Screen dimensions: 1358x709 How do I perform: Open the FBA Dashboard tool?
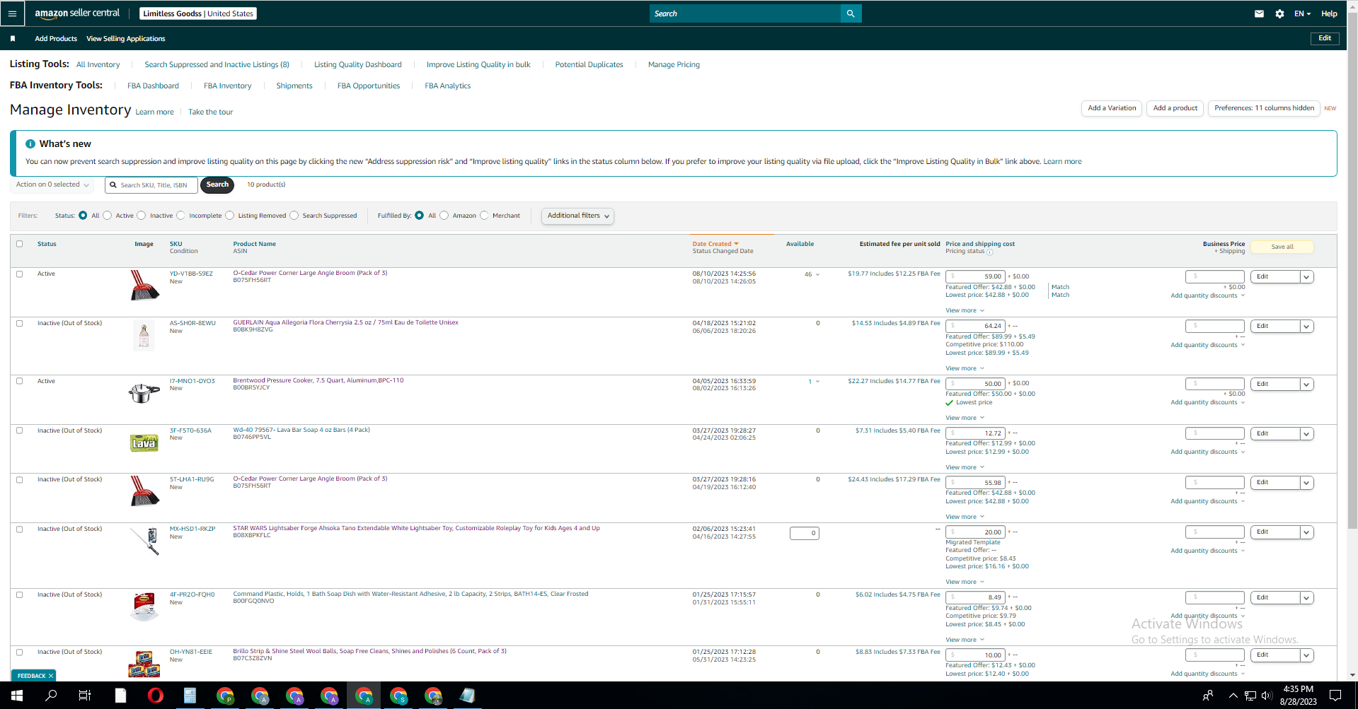(153, 86)
